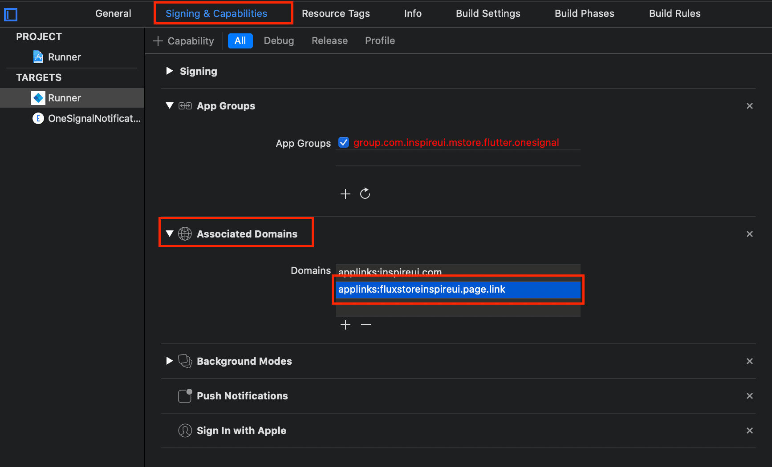
Task: Click the Runner target Flutter icon
Action: 38,98
